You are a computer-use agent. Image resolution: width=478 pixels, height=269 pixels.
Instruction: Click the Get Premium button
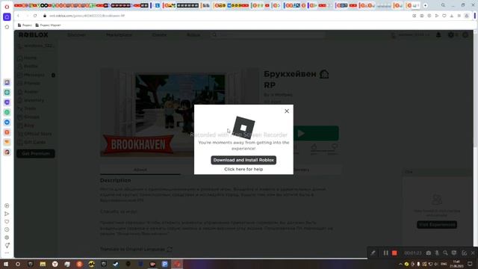[x=36, y=153]
